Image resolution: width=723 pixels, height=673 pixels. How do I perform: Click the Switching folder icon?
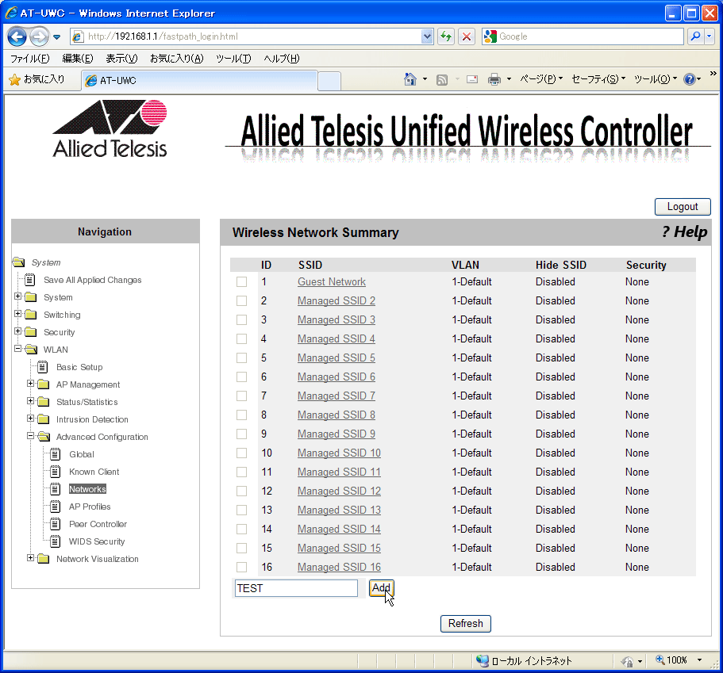click(31, 315)
